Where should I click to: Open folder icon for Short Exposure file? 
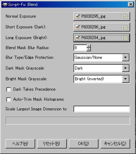coord(126,27)
